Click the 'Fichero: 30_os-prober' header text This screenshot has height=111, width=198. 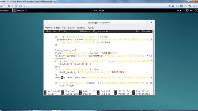(x=95, y=31)
